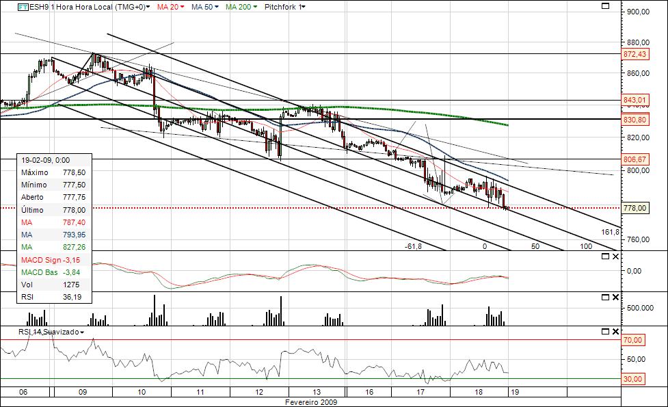Click the Máximo 778,50 row
Viewport: 668px width, 407px height.
point(54,172)
